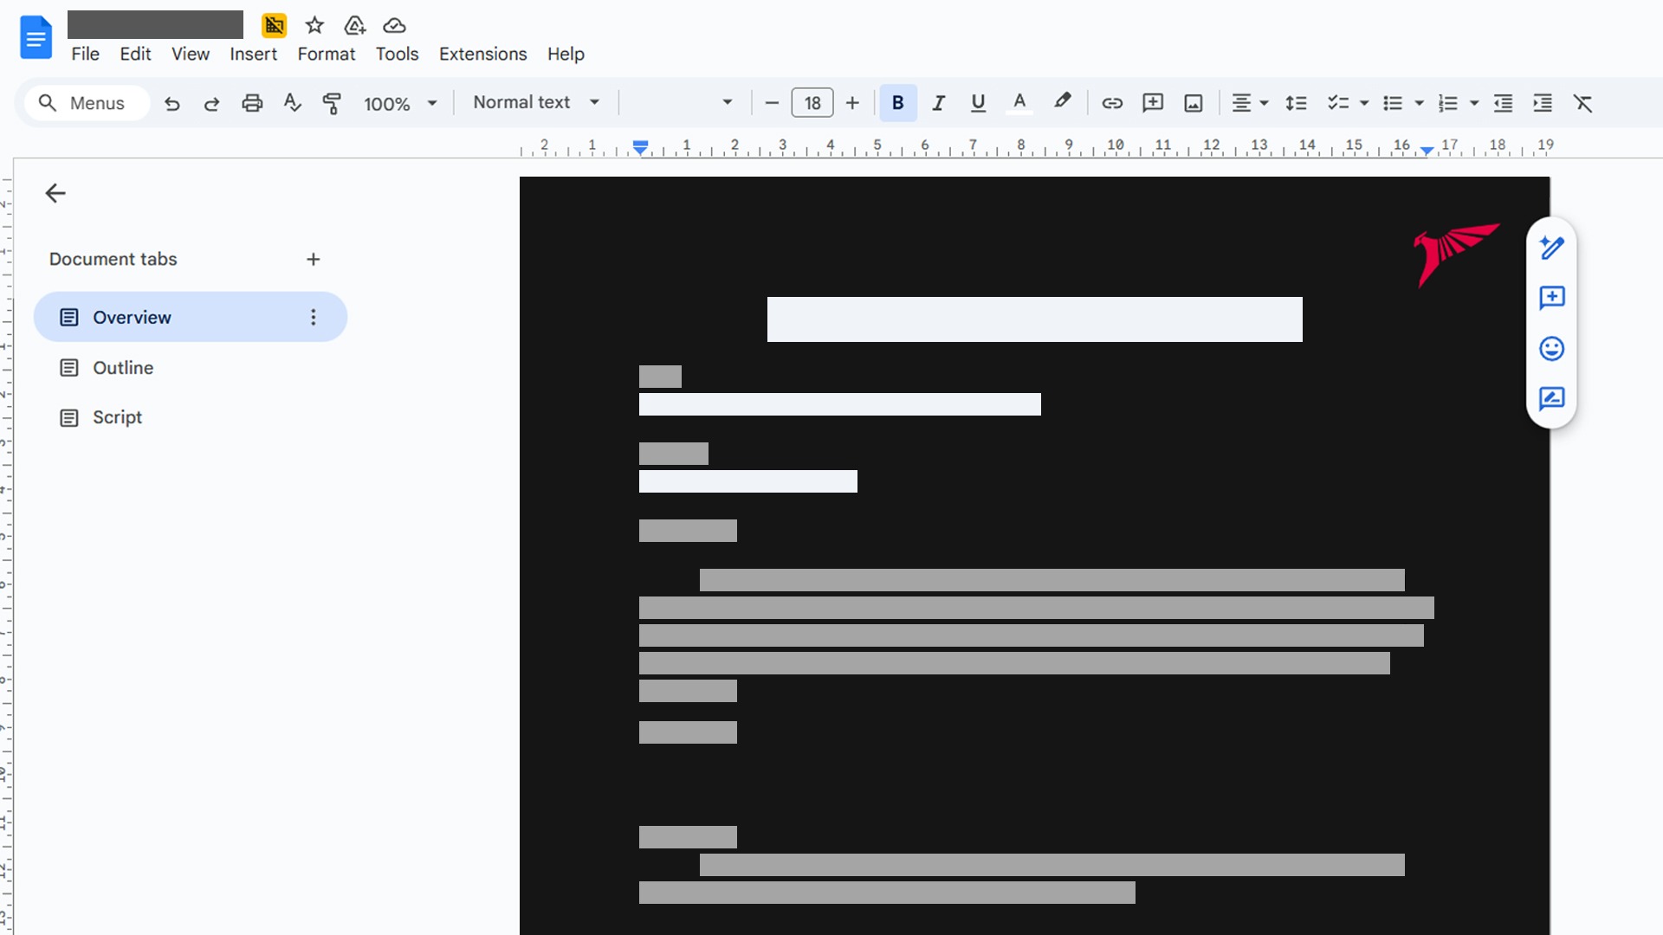Add a comment from the toolbar
Screen dimensions: 1663x935
pyautogui.click(x=1153, y=103)
